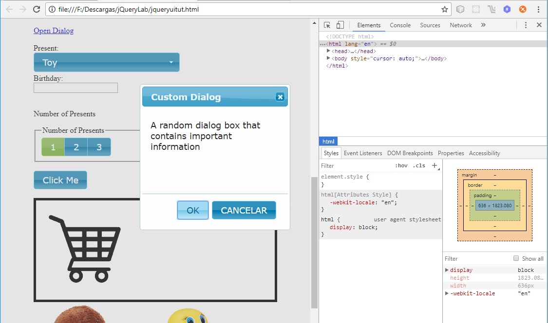Open the Event Listeners tab
Image resolution: width=548 pixels, height=323 pixels.
(x=363, y=153)
